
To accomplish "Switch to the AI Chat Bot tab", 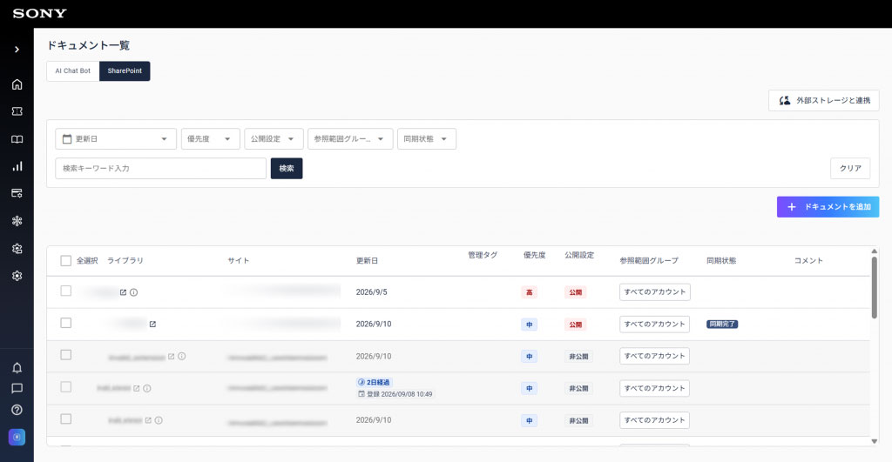I will [x=73, y=71].
